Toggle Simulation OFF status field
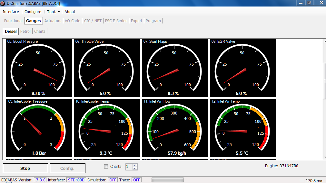This screenshot has height=183, width=326. pos(113,180)
